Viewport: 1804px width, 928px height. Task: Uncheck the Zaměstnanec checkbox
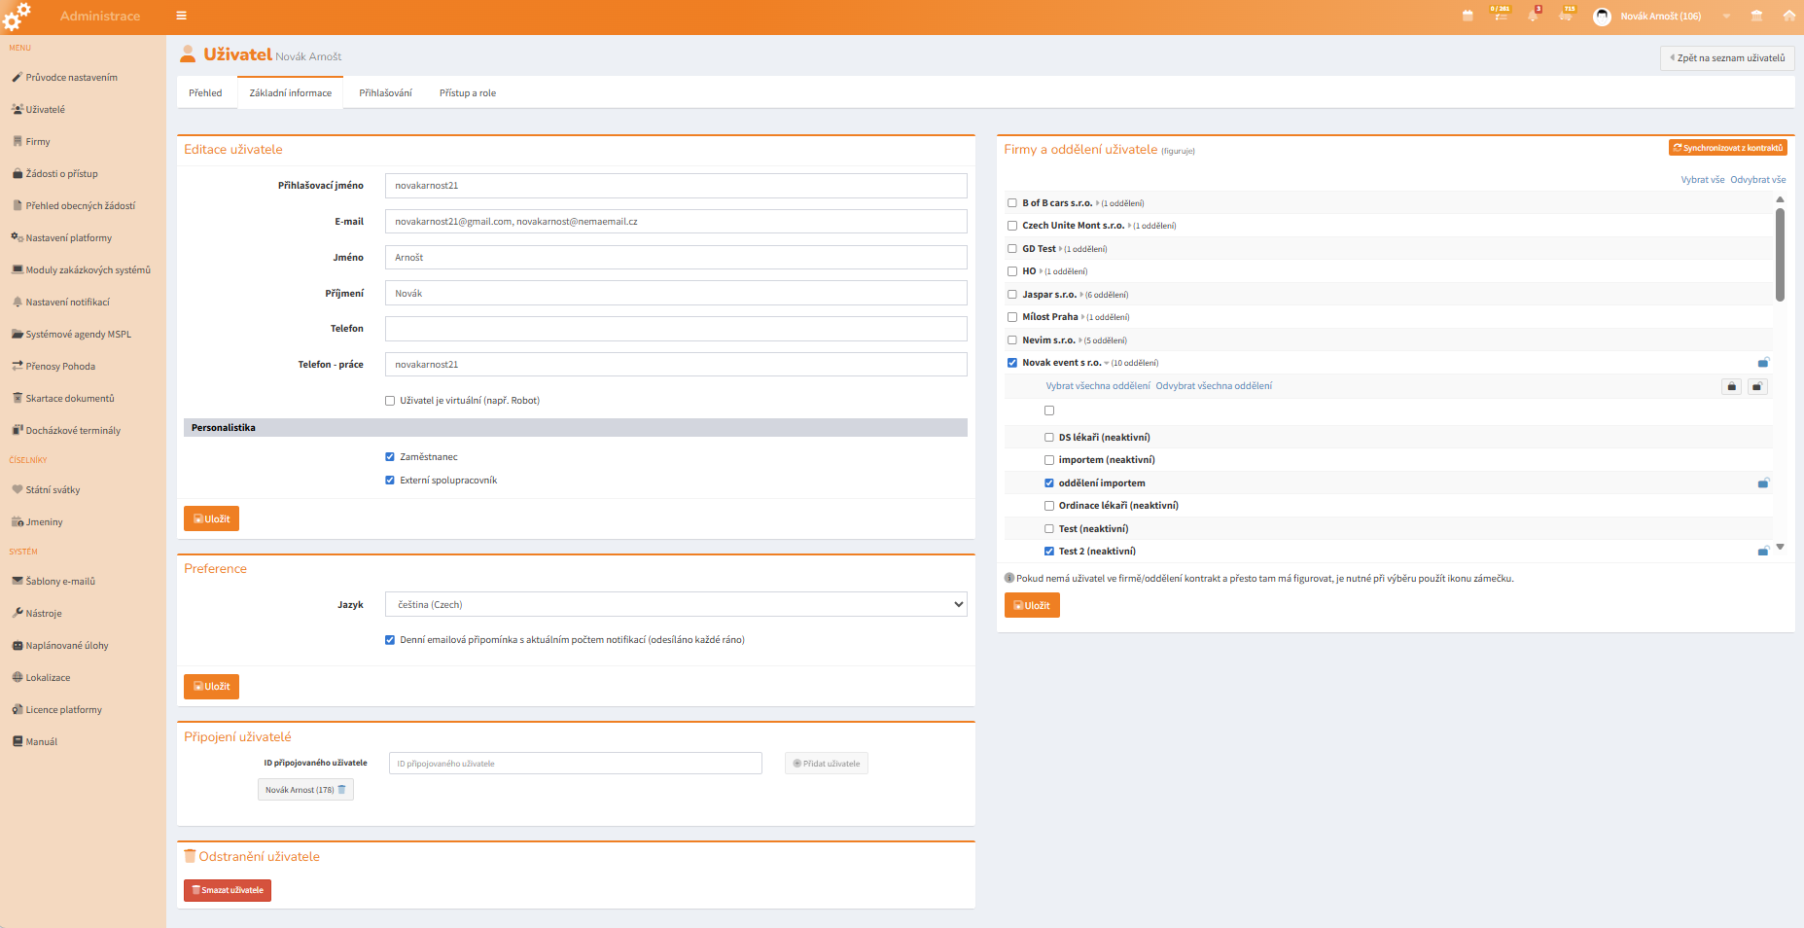[390, 457]
